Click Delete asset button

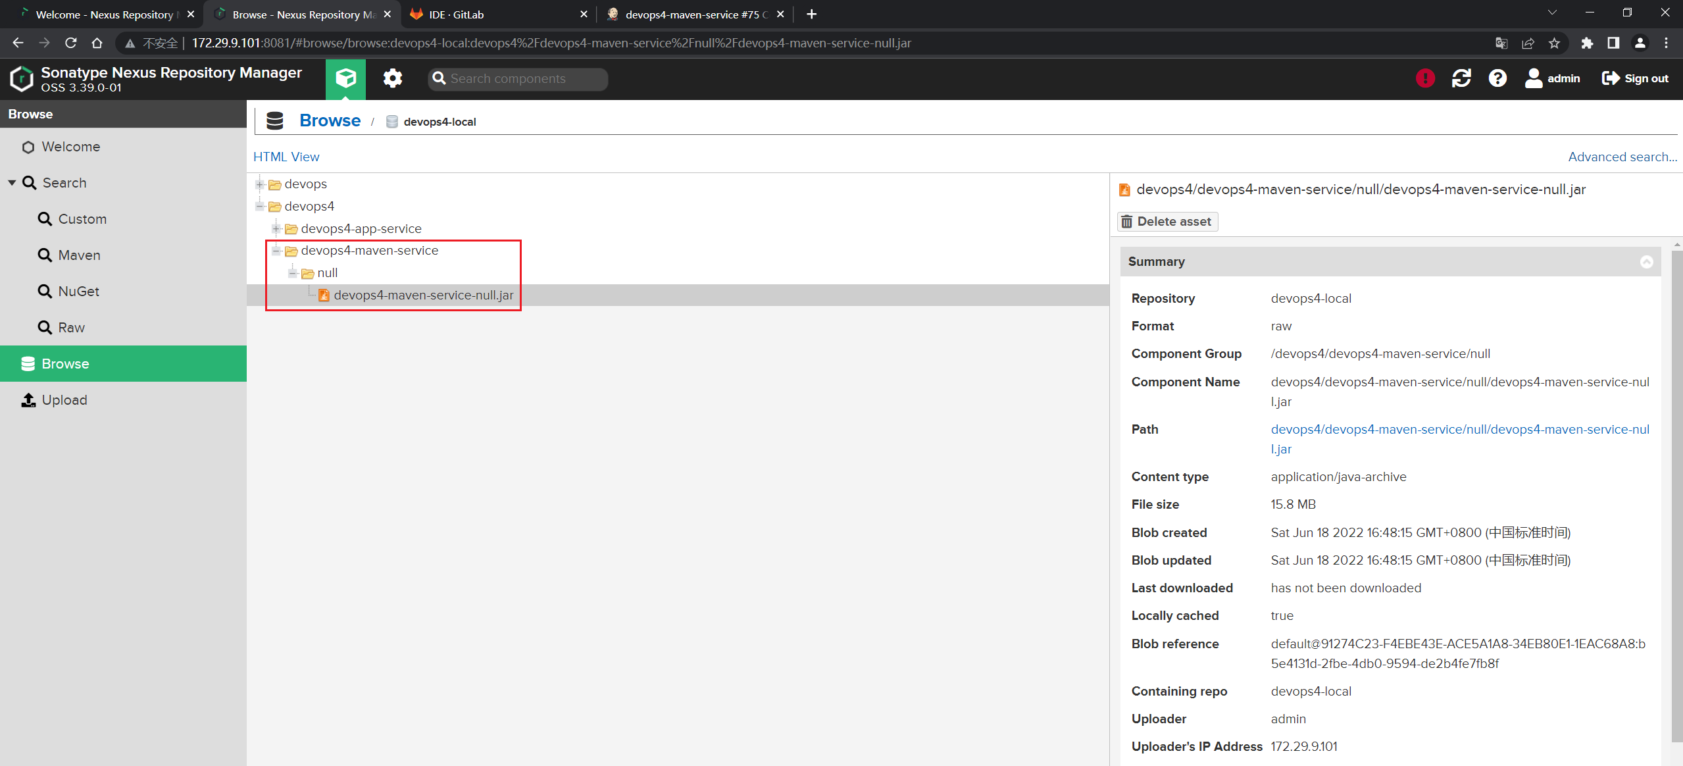coord(1167,222)
